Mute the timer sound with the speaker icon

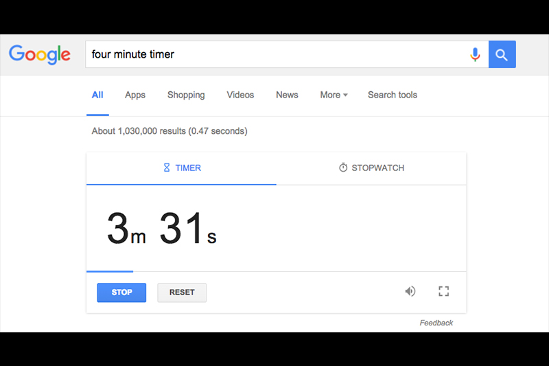(410, 292)
